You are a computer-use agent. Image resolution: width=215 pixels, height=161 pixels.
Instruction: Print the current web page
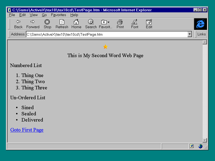point(120,24)
